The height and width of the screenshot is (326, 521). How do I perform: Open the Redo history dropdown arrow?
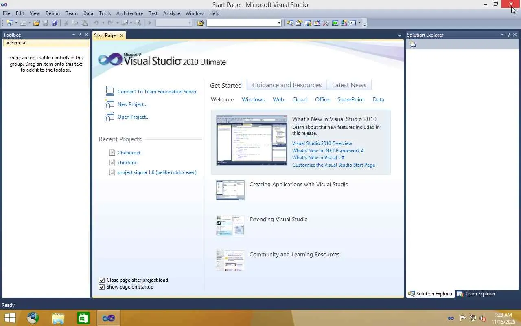117,23
